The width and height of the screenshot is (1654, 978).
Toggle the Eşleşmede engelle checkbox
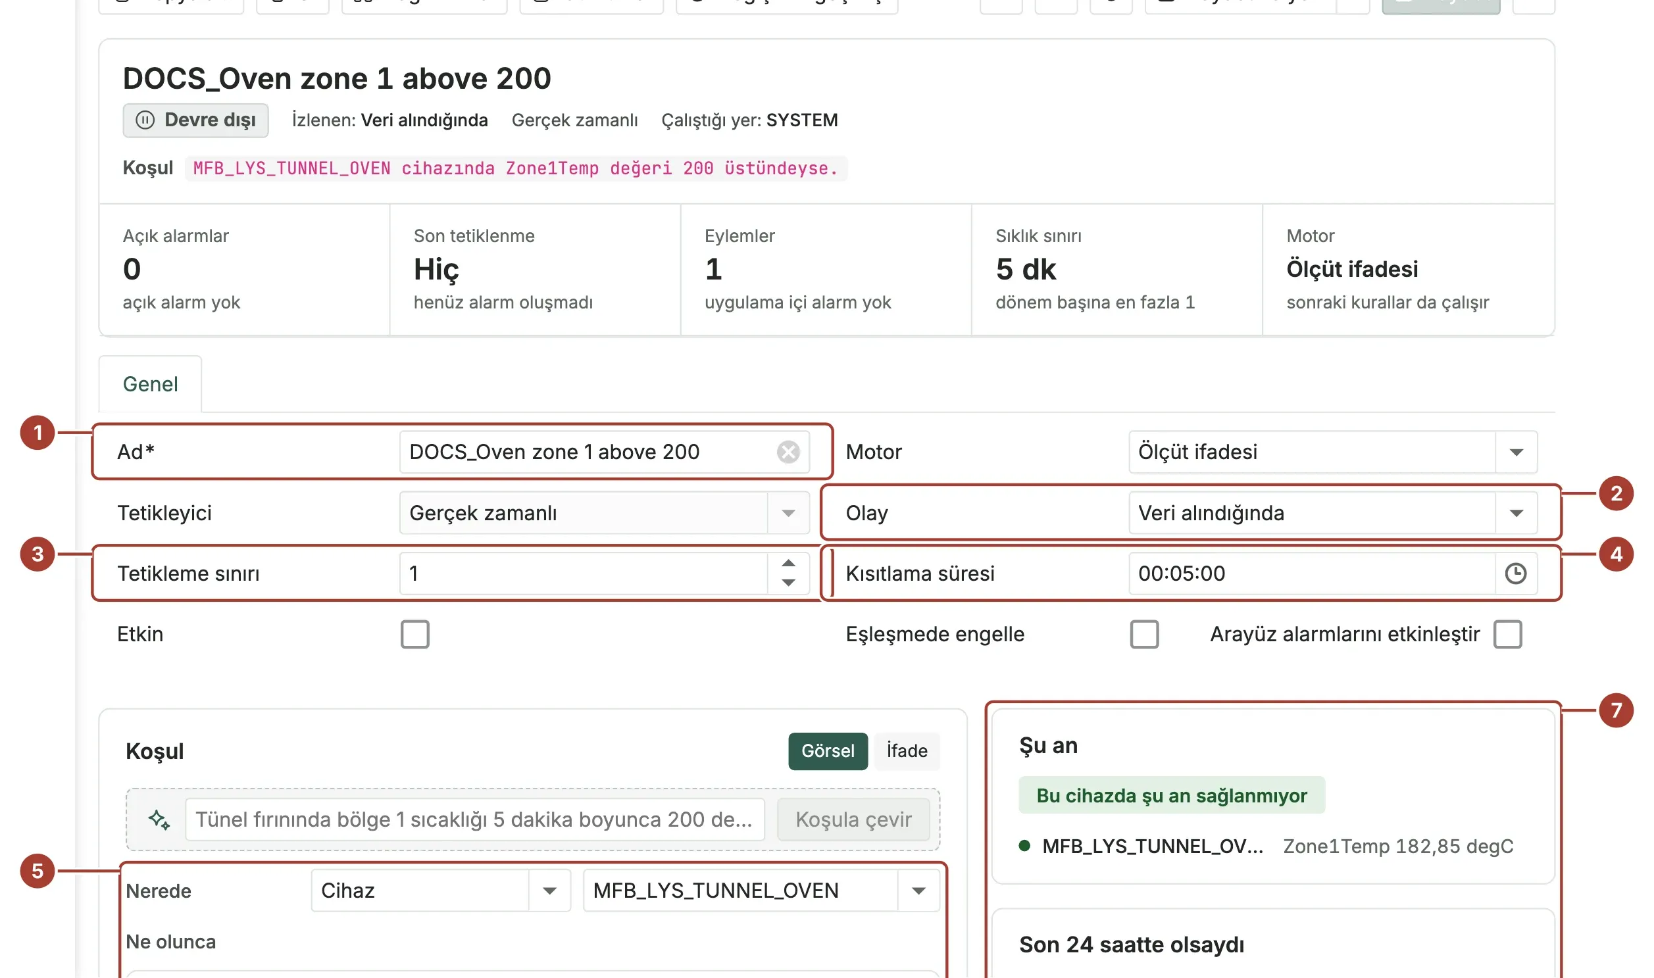pyautogui.click(x=1143, y=634)
